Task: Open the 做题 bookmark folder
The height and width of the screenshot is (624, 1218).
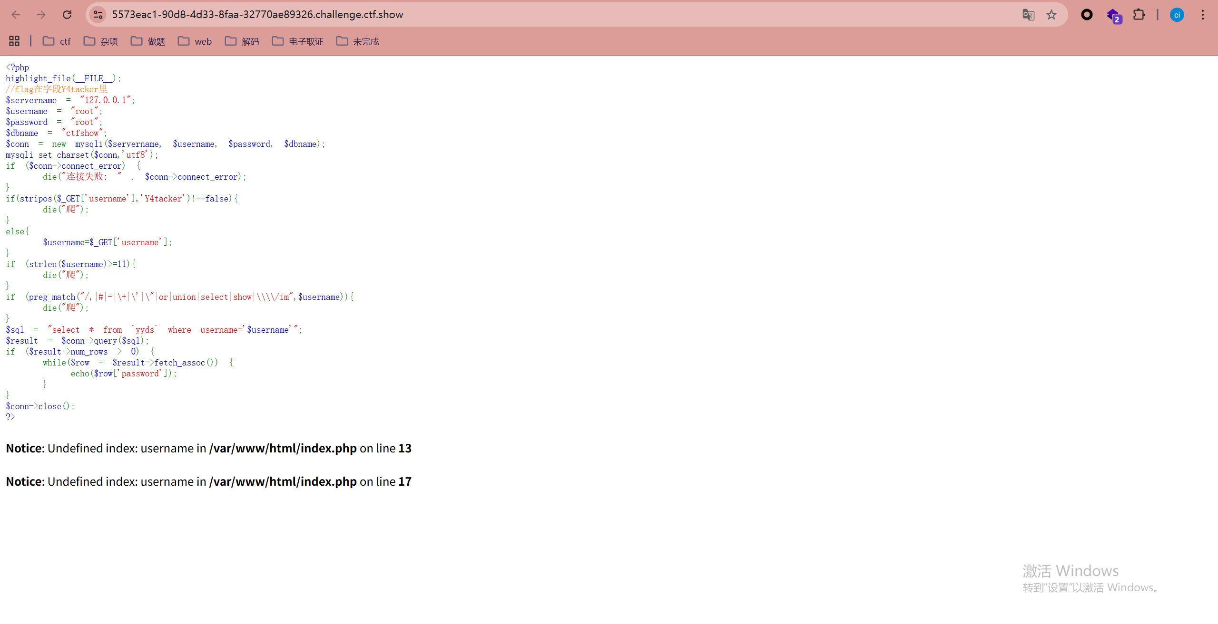Action: click(x=148, y=41)
